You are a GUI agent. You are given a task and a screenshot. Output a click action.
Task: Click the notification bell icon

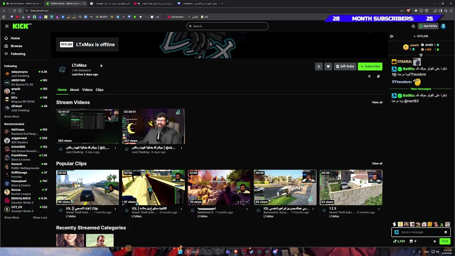318,66
